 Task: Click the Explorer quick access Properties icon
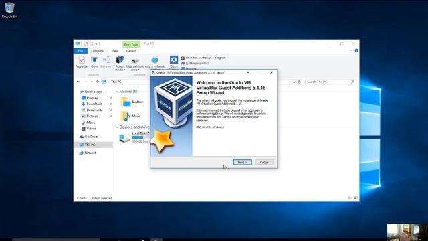coord(86,44)
